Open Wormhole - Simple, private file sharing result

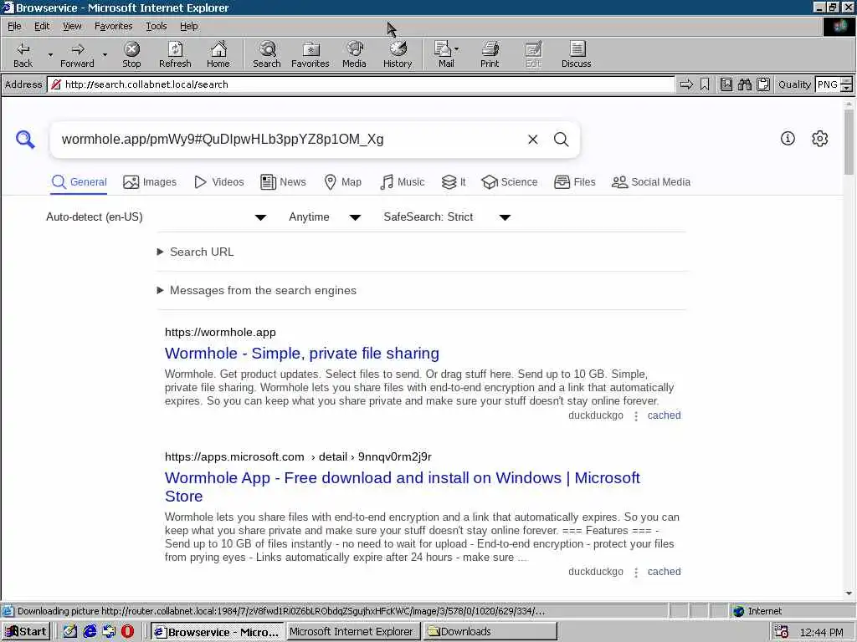coord(301,354)
